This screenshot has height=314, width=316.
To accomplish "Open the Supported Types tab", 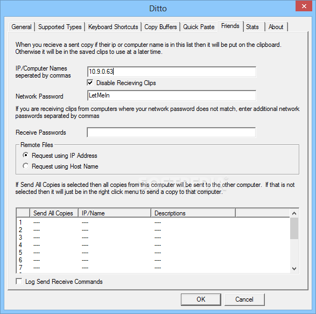I will coord(60,27).
